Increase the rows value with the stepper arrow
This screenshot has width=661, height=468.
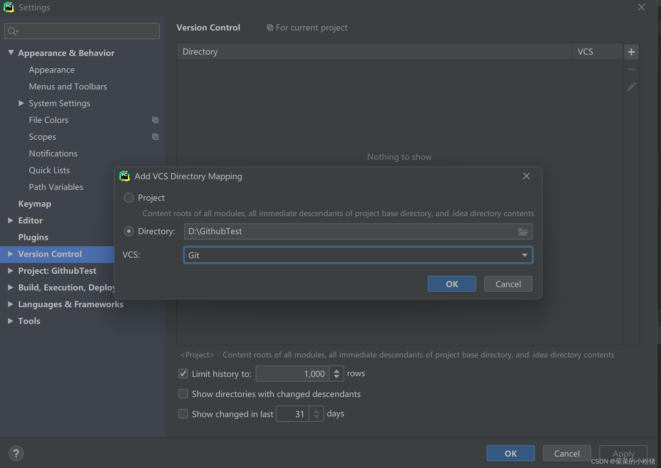[x=337, y=371]
